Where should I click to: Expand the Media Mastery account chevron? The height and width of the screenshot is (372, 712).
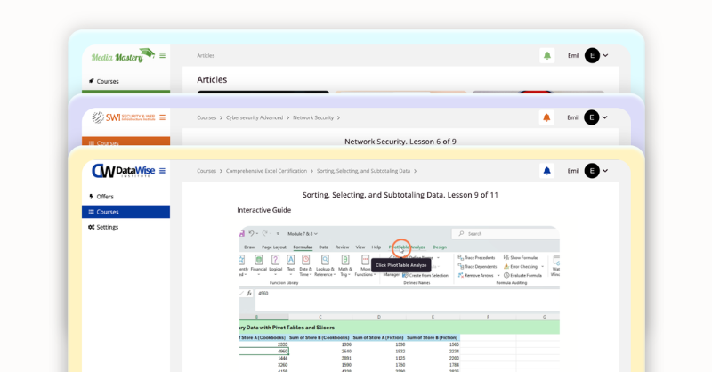pos(606,55)
